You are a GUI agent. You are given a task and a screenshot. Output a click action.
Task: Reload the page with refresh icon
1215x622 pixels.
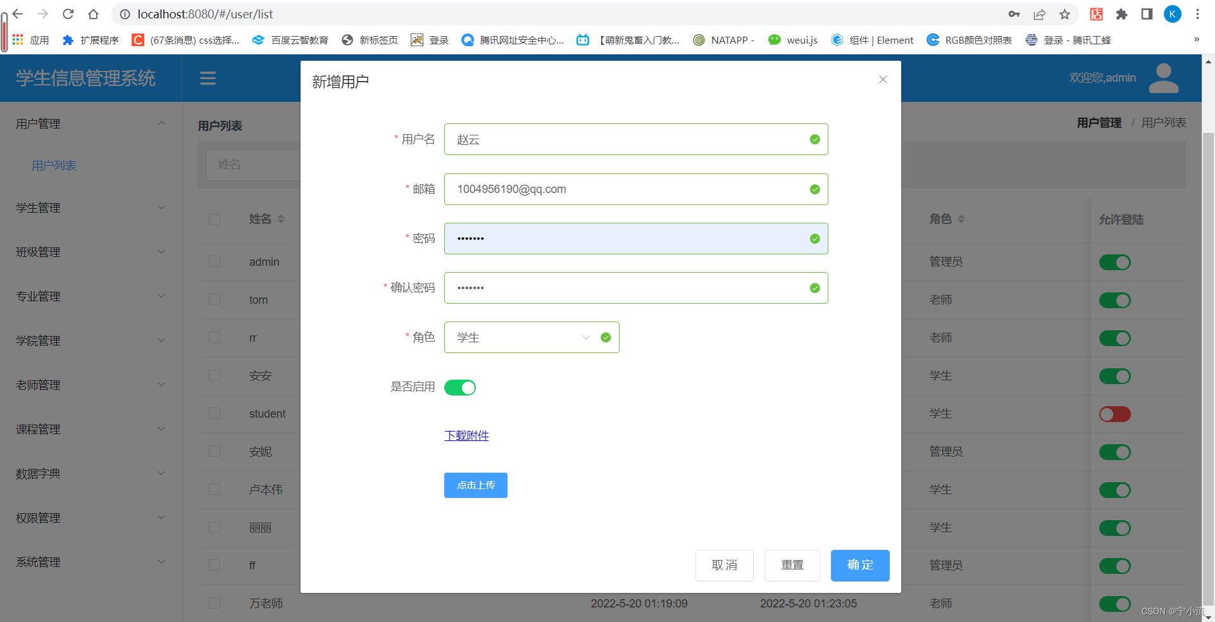pos(68,14)
